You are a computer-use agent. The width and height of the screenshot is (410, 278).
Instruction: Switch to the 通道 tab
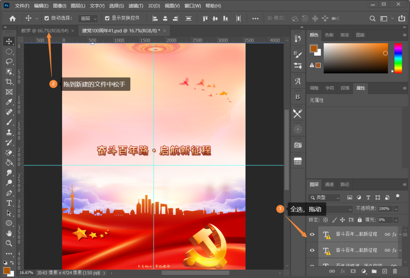click(x=329, y=185)
